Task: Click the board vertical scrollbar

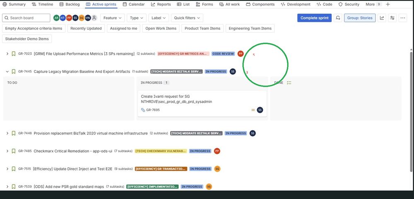Action: coord(412,111)
